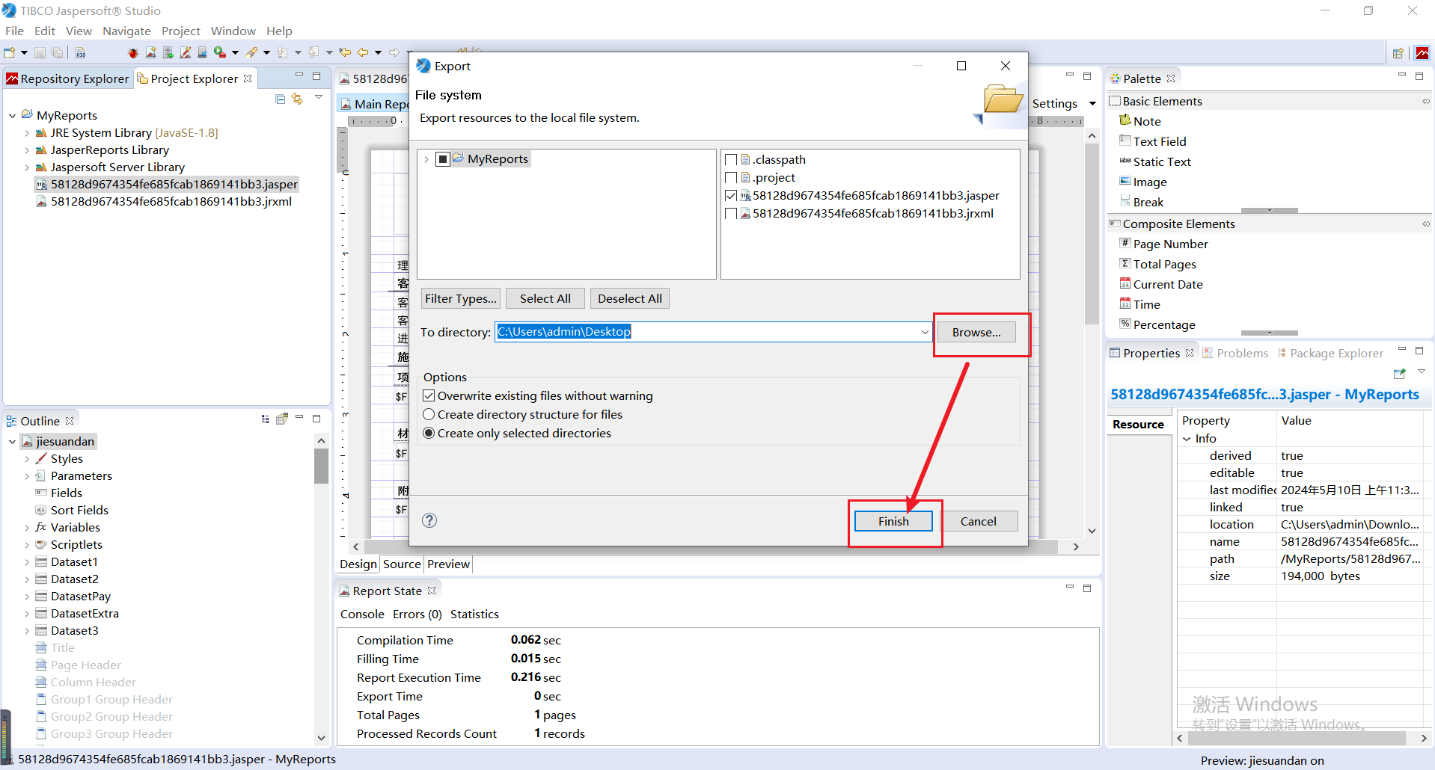
Task: Select the Current Date palette element
Action: click(1161, 284)
